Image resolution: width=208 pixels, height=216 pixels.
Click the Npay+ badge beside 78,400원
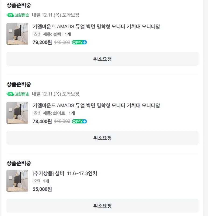pos(79,121)
